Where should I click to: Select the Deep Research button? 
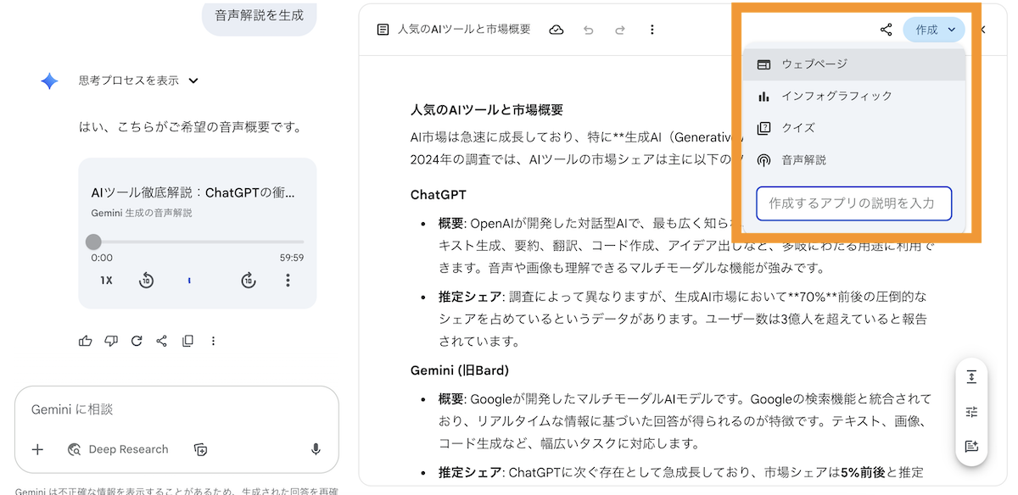tap(118, 449)
